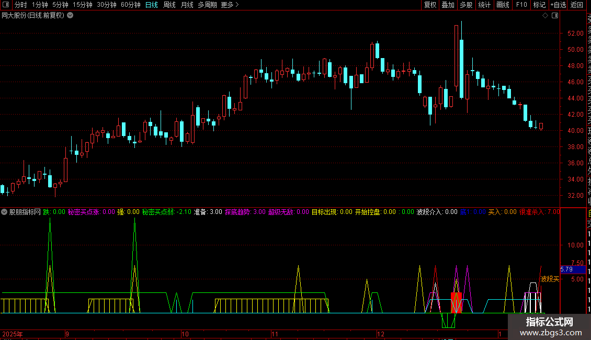Viewport: 591px width, 340px height.
Task: Toggle the right side panel icon beside the diamond
Action: point(555,16)
